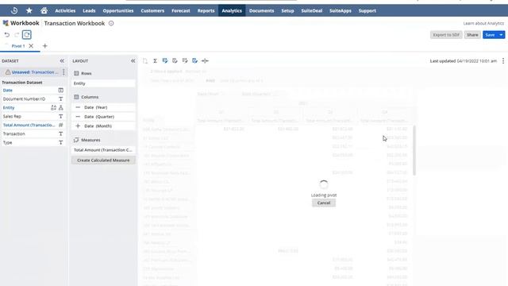The width and height of the screenshot is (508, 286).
Task: Open the Forecast menu
Action: pos(181,10)
